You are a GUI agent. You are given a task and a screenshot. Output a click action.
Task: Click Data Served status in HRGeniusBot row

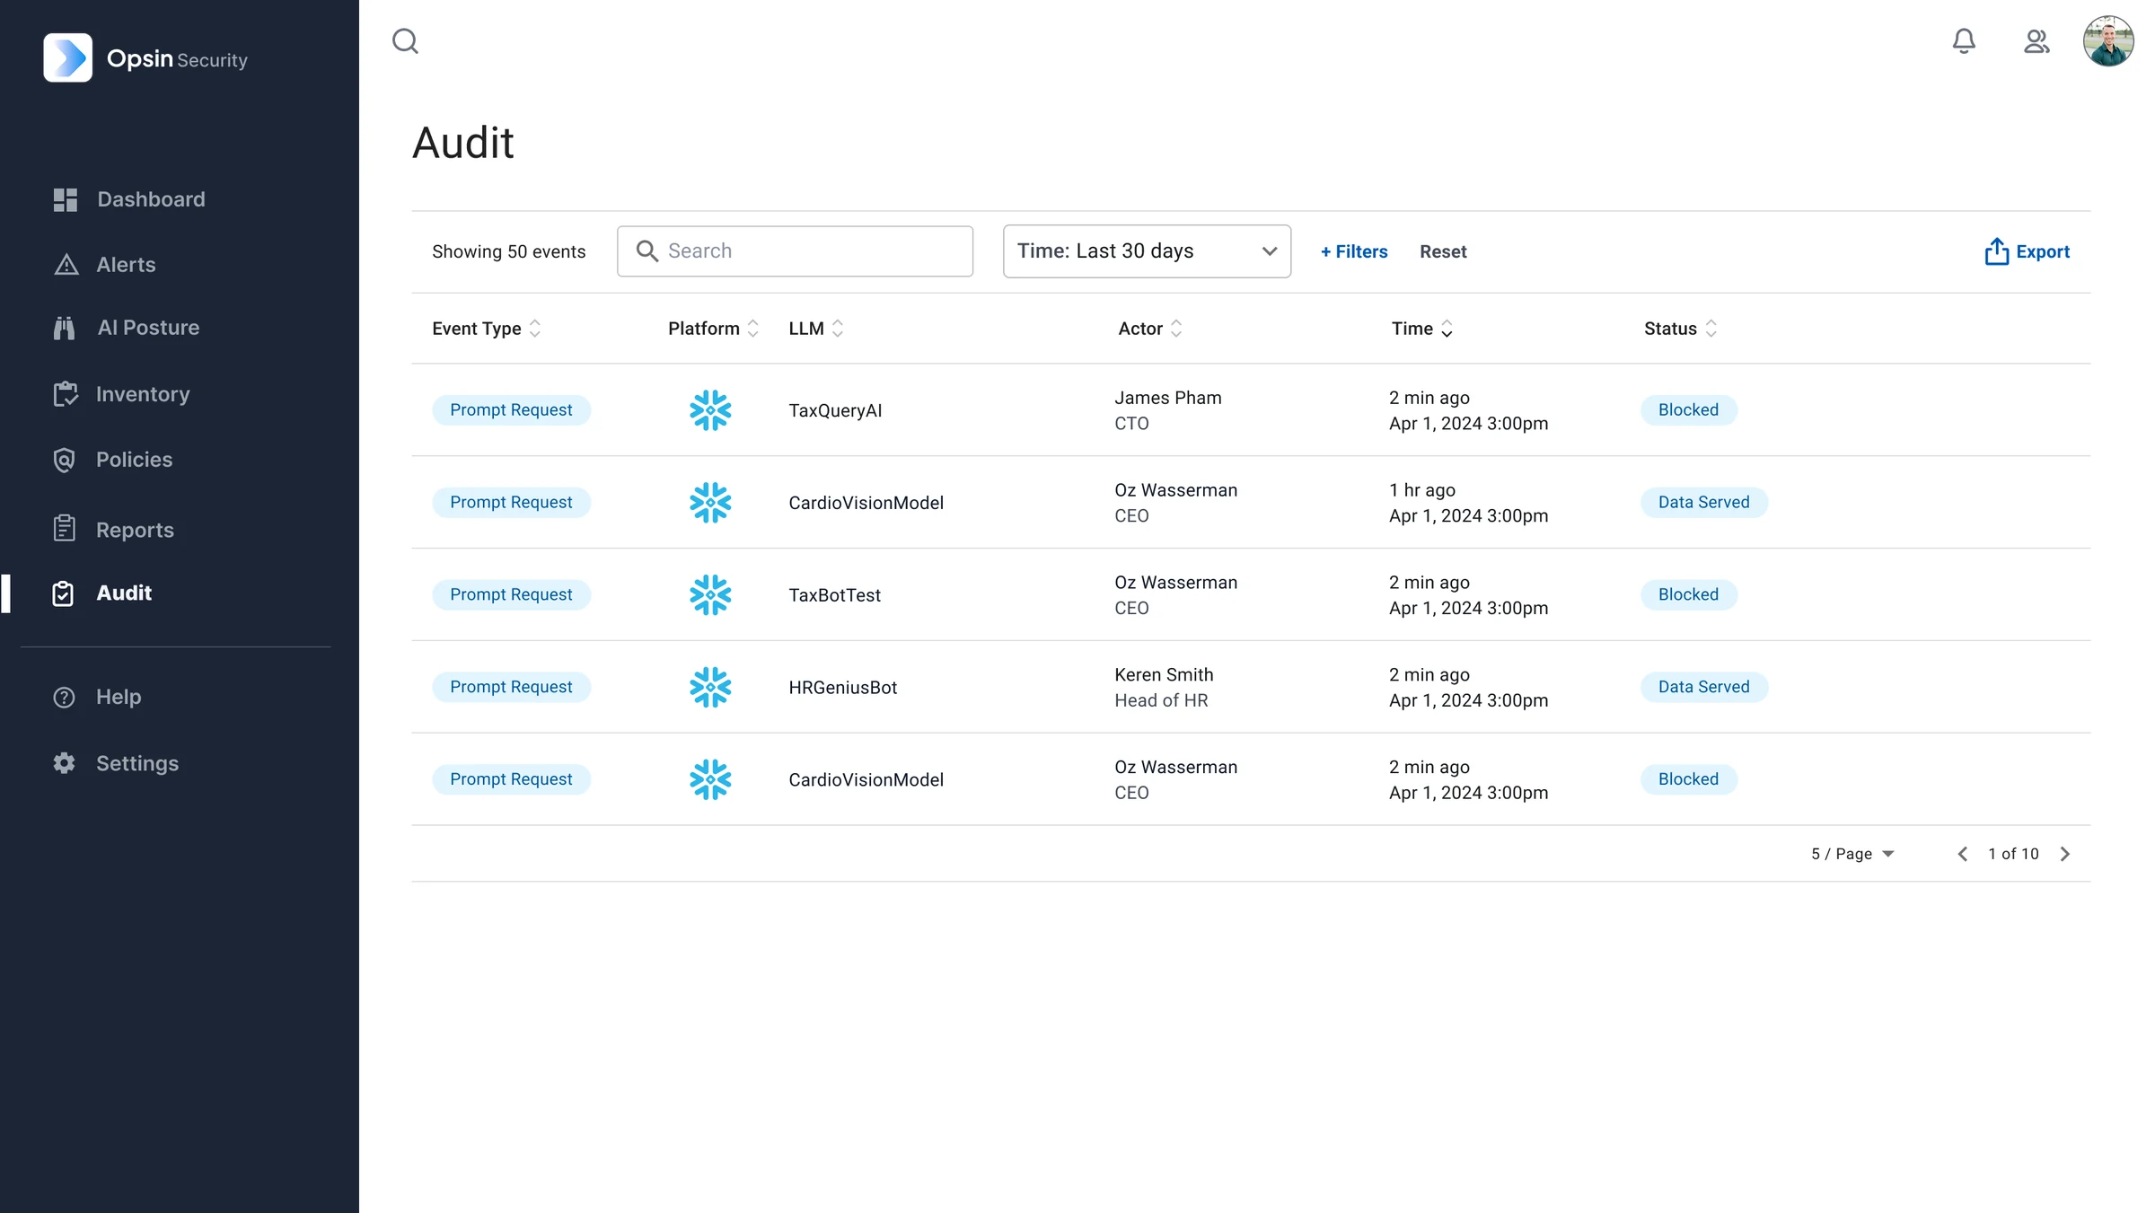1703,687
